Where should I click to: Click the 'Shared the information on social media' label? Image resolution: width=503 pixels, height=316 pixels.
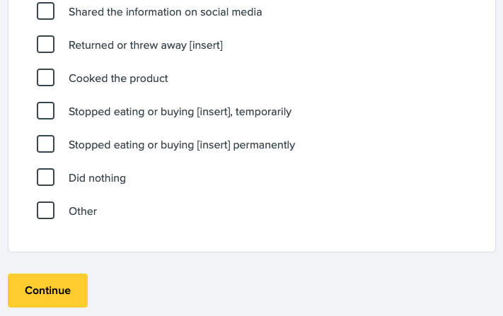coord(165,12)
